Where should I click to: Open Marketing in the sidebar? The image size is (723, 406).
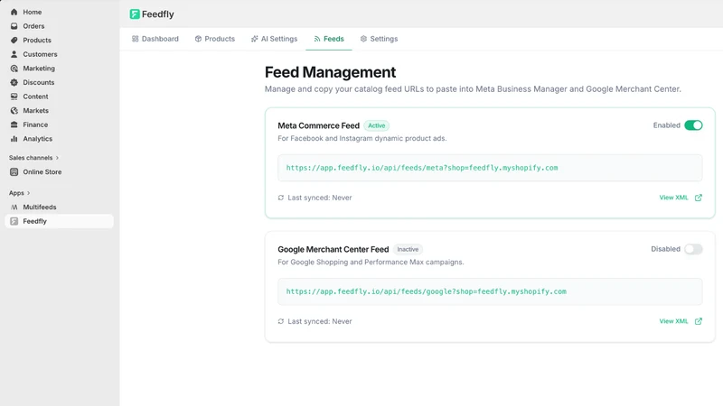click(59, 69)
